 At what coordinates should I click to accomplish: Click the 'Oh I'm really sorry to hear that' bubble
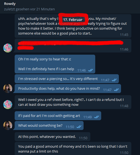click(x=55, y=64)
